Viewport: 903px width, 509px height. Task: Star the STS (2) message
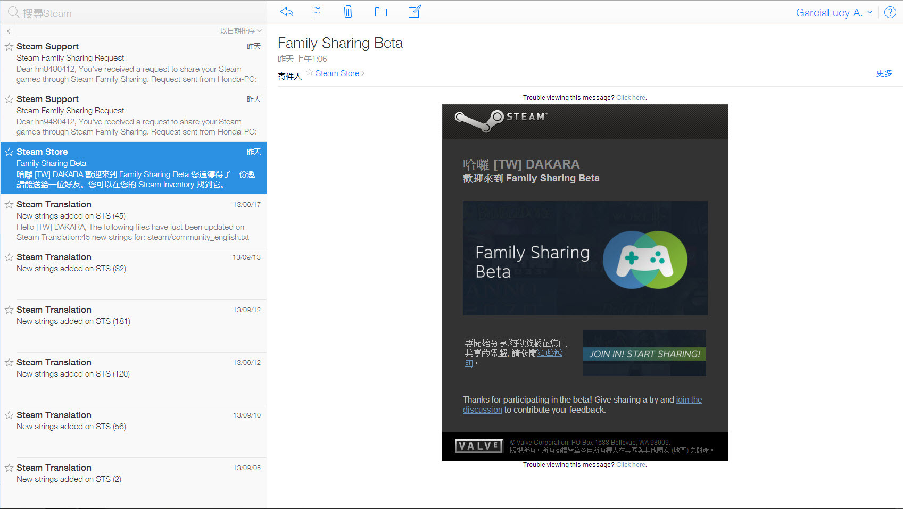coord(9,468)
